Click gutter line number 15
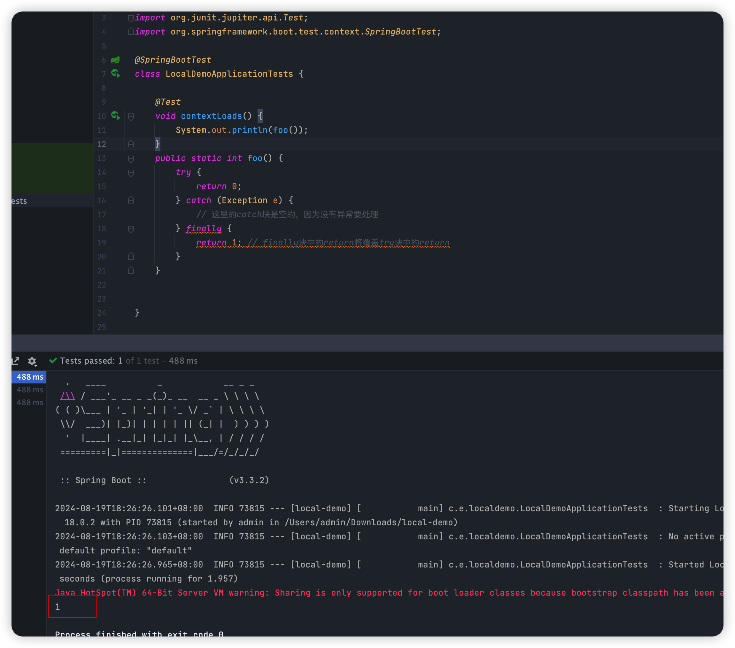Screen dimensions: 735x648 coord(102,186)
